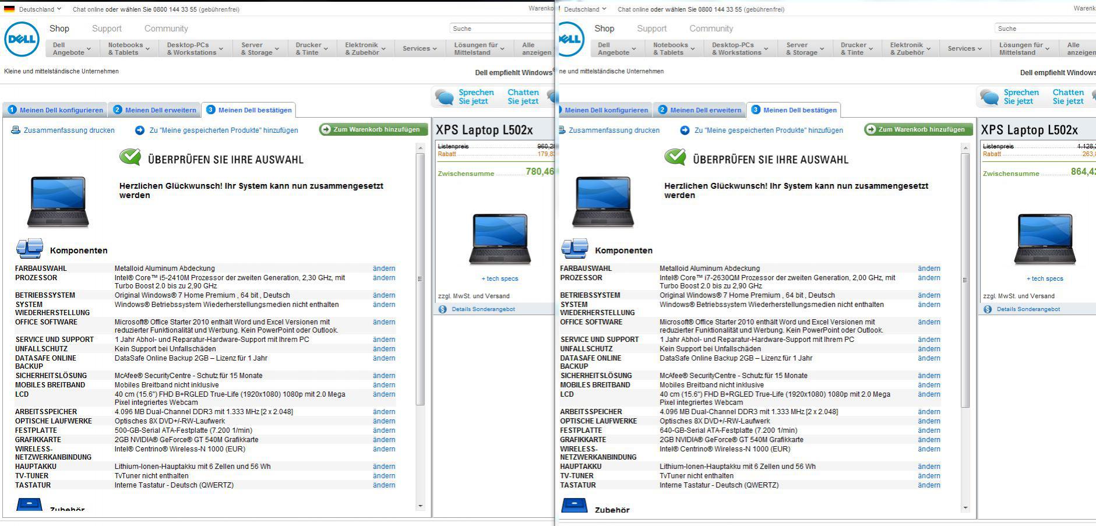This screenshot has height=526, width=1096.
Task: Open the Shop section in the left window
Action: [59, 29]
